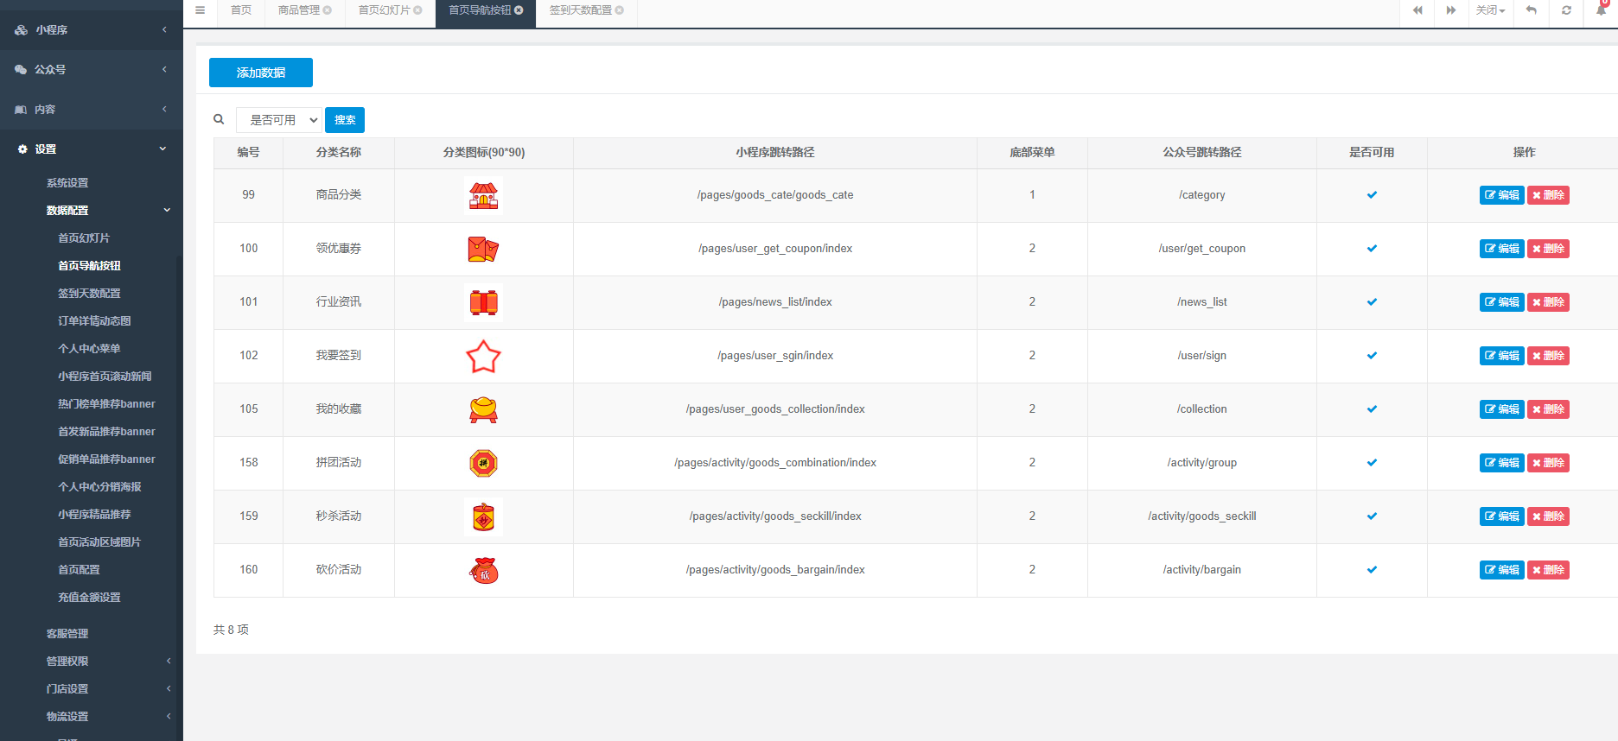Open the 关闭 dropdown in tab bar
Screen dimensions: 1618x741
(1490, 10)
